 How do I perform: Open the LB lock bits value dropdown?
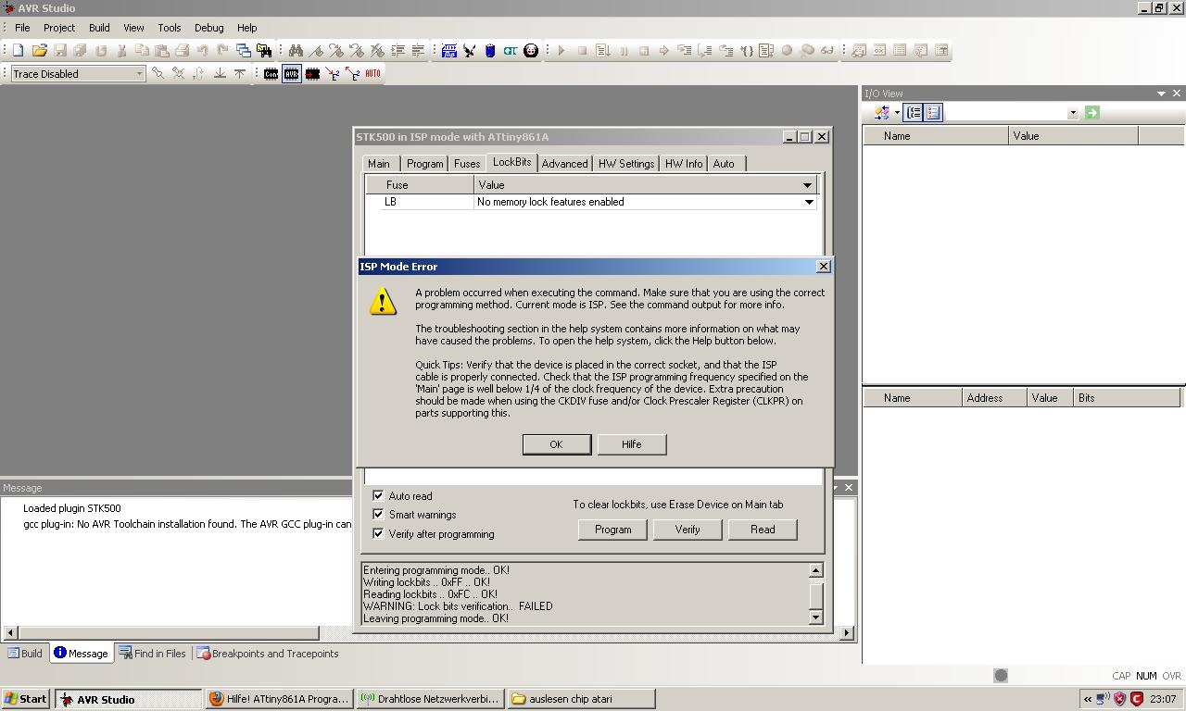pos(809,202)
